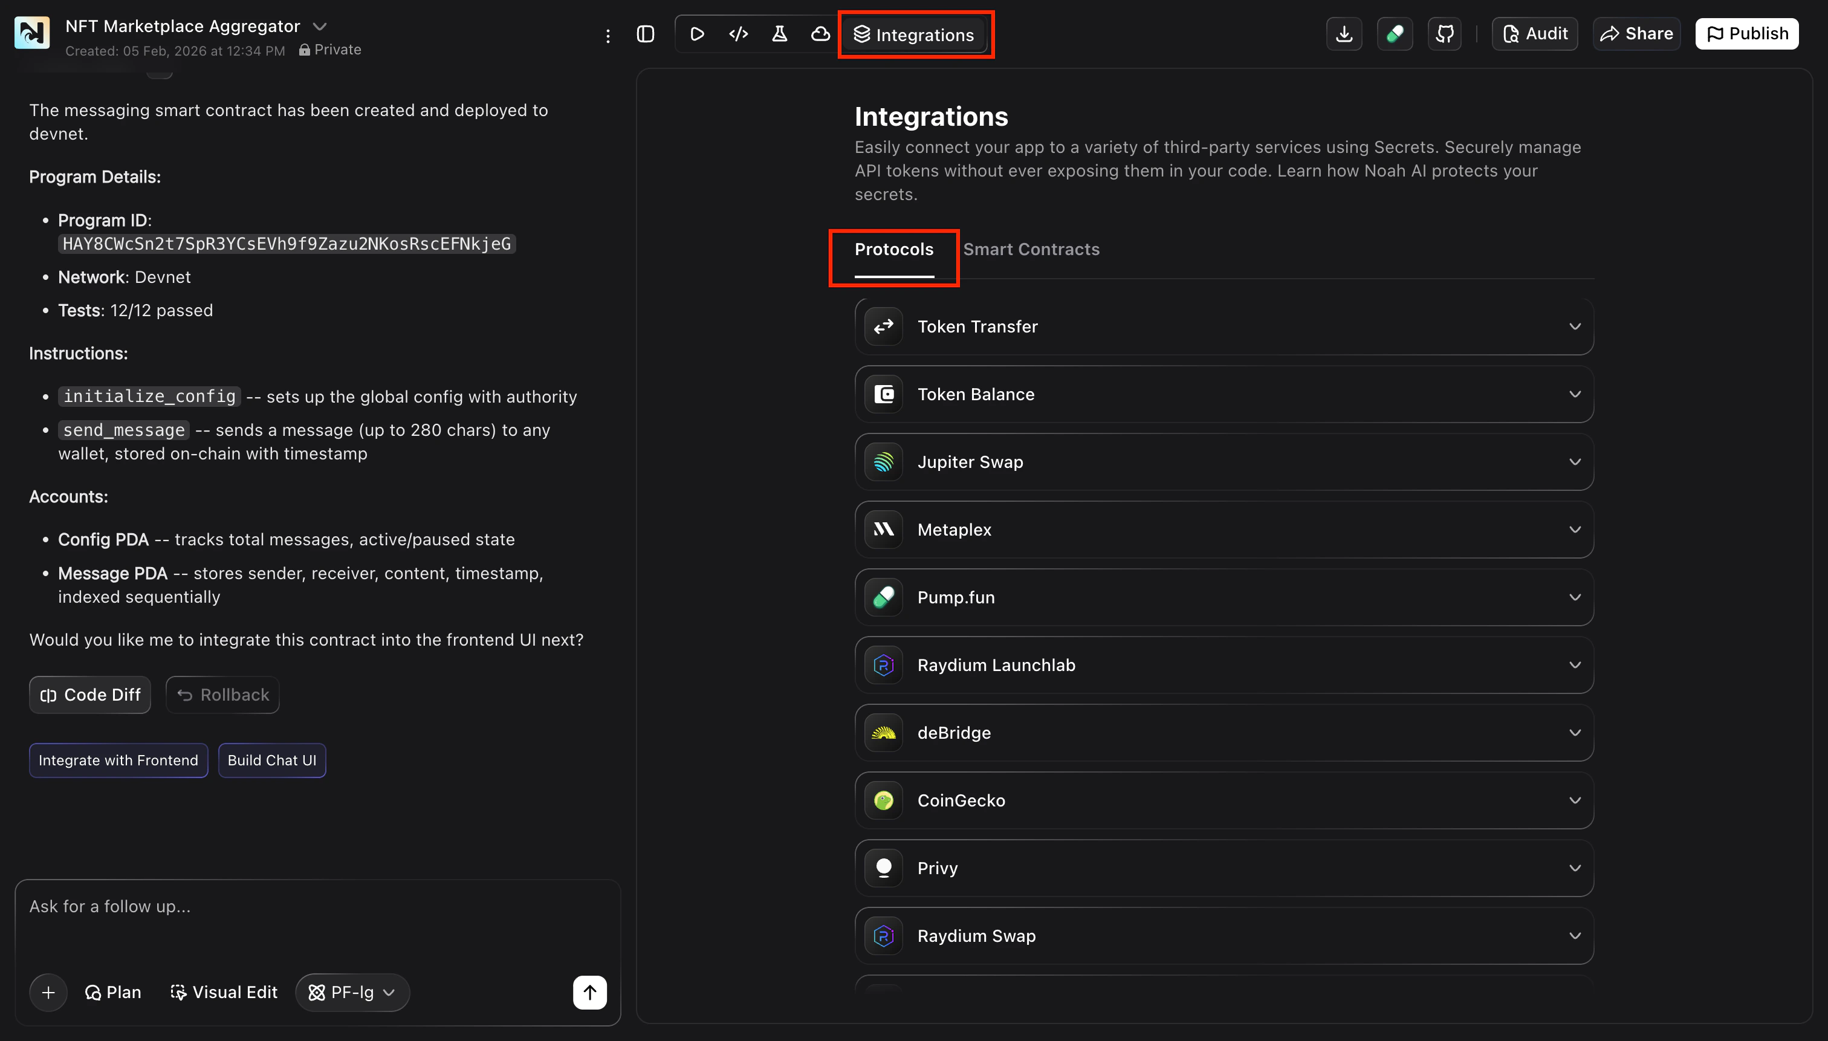The image size is (1828, 1041).
Task: Toggle the green pill icon in the toolbar
Action: [x=1395, y=33]
